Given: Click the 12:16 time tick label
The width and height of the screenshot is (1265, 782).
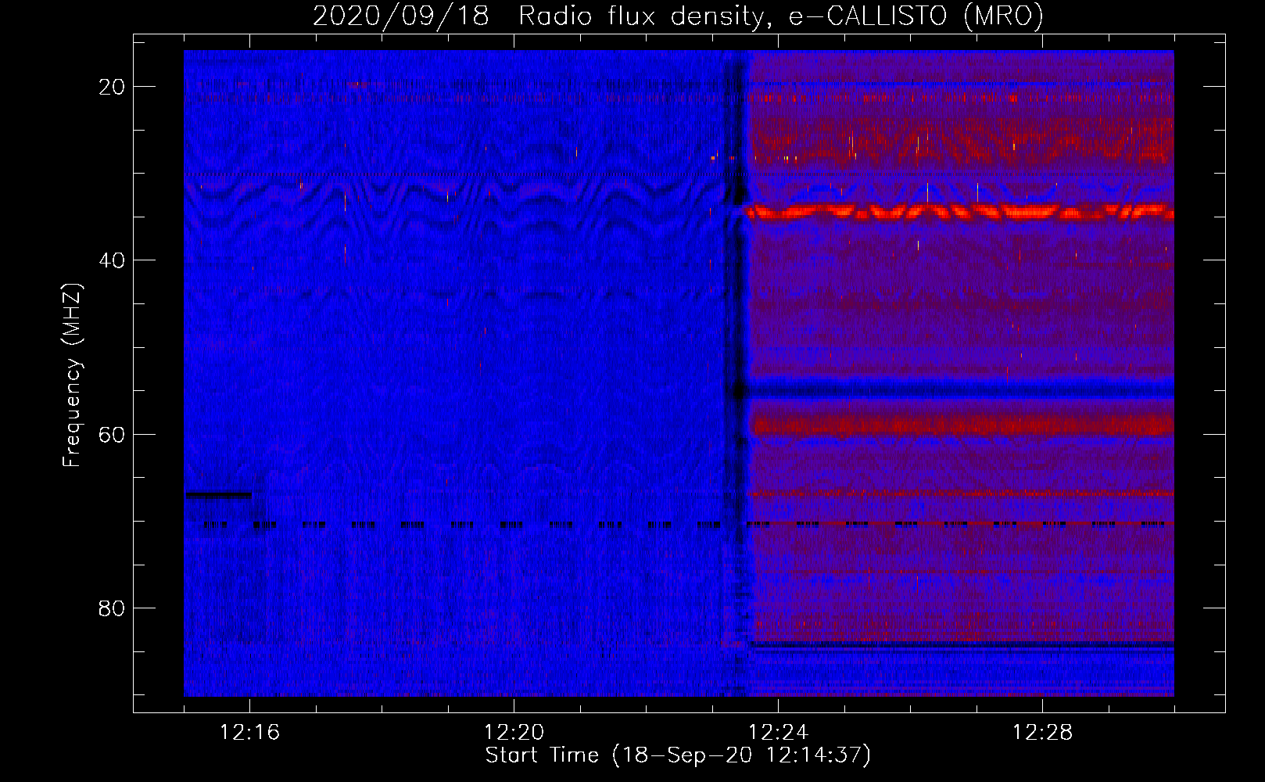Looking at the screenshot, I should tap(249, 733).
